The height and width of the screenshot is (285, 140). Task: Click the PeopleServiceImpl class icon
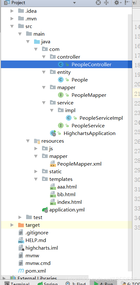(68, 118)
